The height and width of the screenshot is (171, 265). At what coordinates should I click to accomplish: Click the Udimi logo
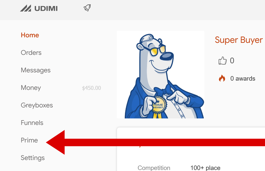tap(39, 8)
